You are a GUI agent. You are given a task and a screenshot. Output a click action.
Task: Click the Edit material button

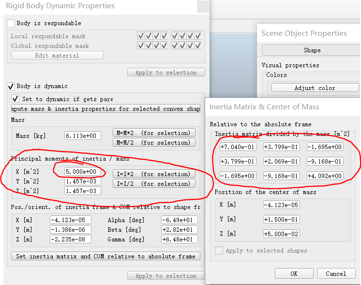click(x=57, y=56)
